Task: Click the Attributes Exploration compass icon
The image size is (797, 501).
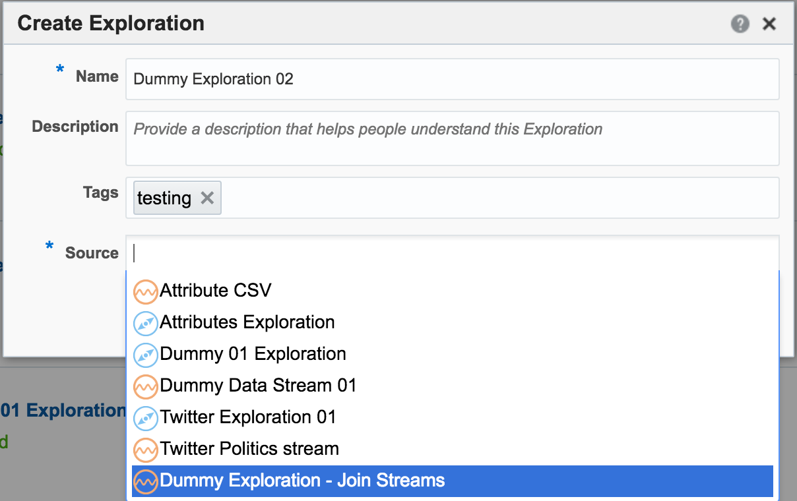Action: (145, 323)
